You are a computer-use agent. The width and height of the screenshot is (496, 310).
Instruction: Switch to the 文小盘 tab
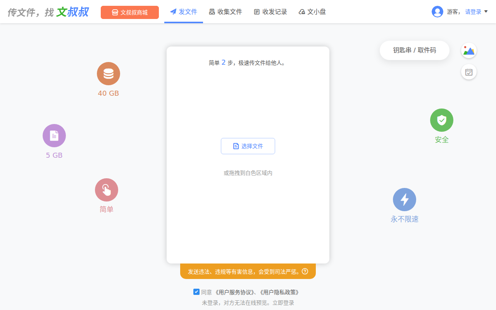(312, 12)
